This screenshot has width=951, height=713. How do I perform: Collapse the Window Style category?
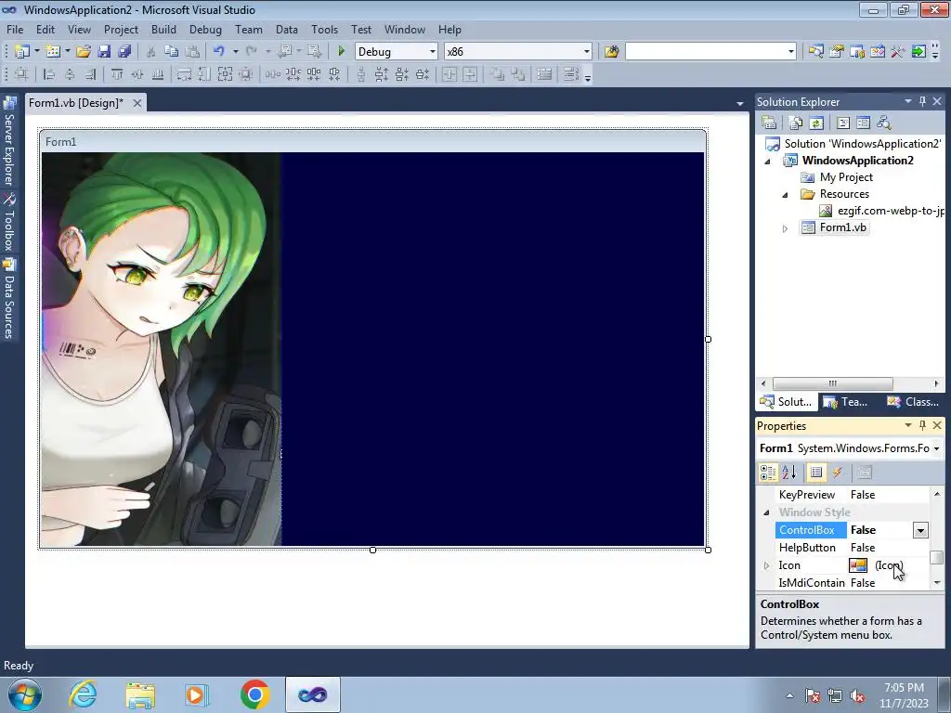pyautogui.click(x=766, y=512)
